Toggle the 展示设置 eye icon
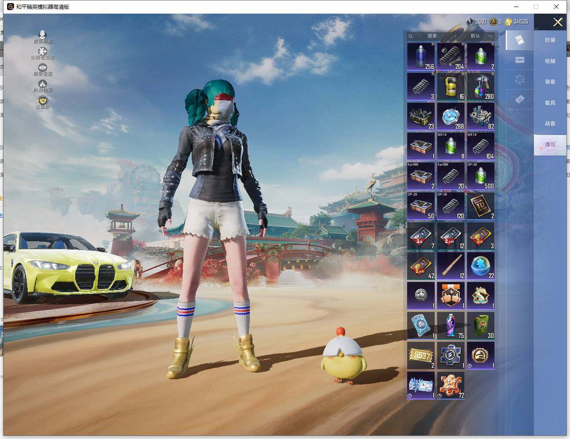The image size is (570, 439). coord(43,68)
